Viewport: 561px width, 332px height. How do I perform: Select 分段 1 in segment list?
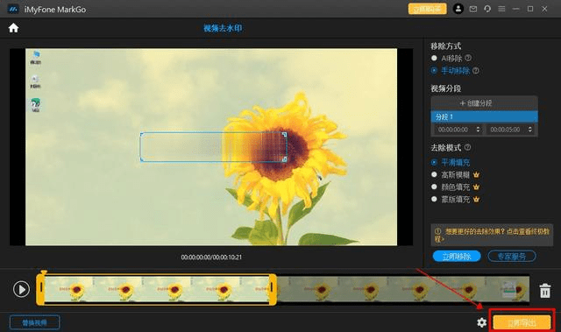[484, 117]
